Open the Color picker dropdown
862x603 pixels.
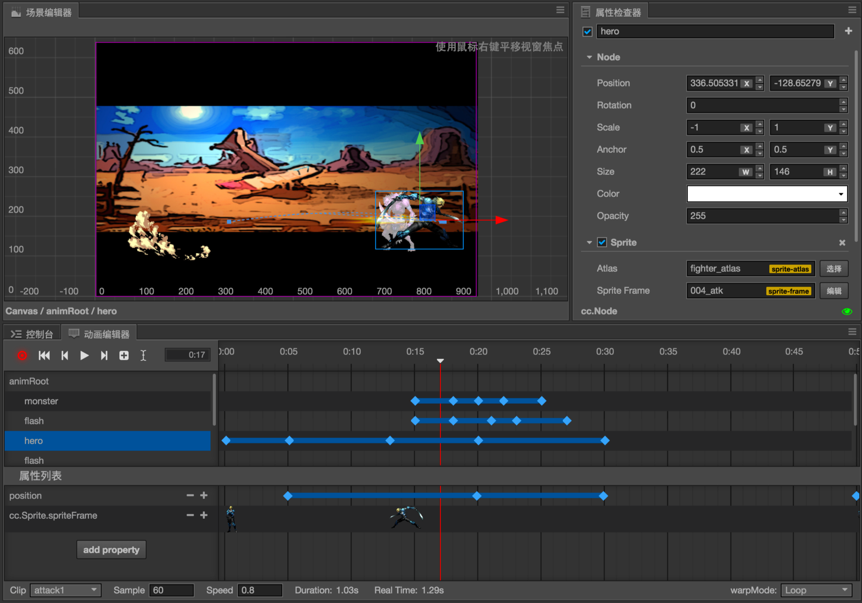click(x=767, y=194)
